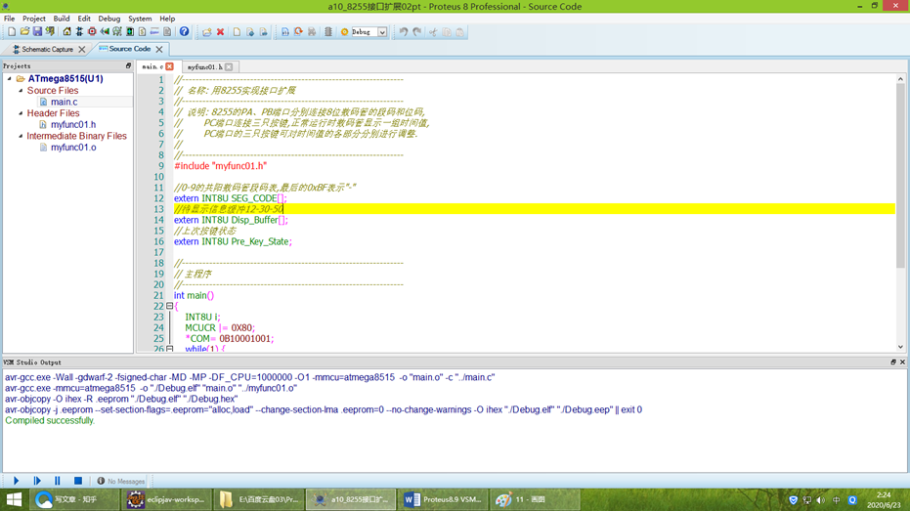The width and height of the screenshot is (910, 512).
Task: Open the System menu
Action: coord(140,19)
